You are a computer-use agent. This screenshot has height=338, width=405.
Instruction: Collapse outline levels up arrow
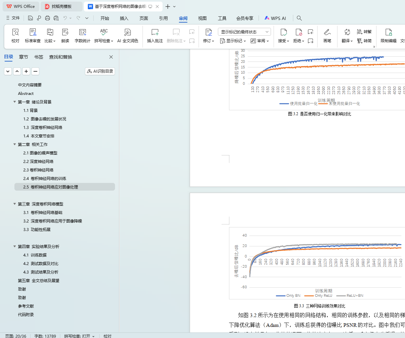pyautogui.click(x=17, y=71)
